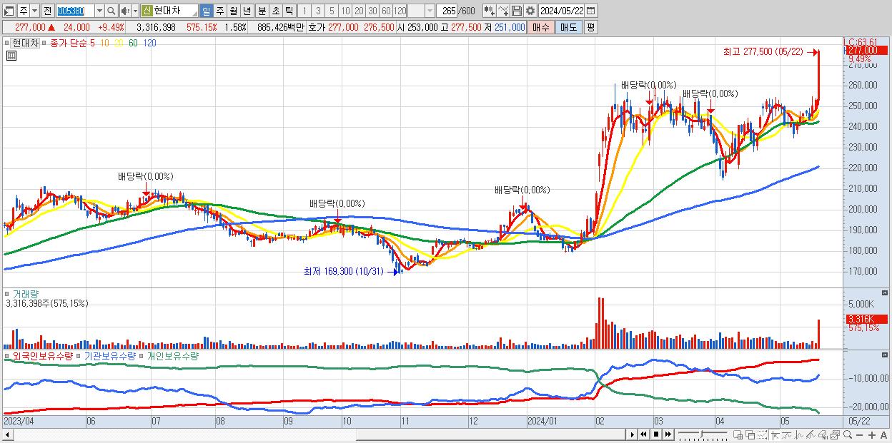This screenshot has width=892, height=443.
Task: Switch to 주 (weekly) period
Action: tap(220, 11)
